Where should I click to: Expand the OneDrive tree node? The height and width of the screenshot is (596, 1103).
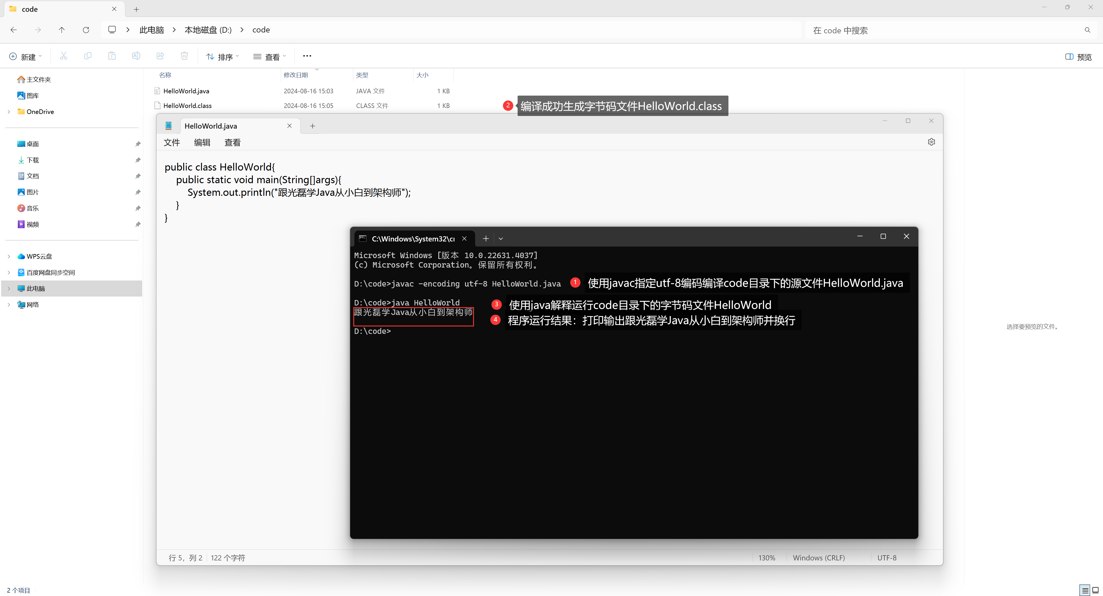pos(9,112)
